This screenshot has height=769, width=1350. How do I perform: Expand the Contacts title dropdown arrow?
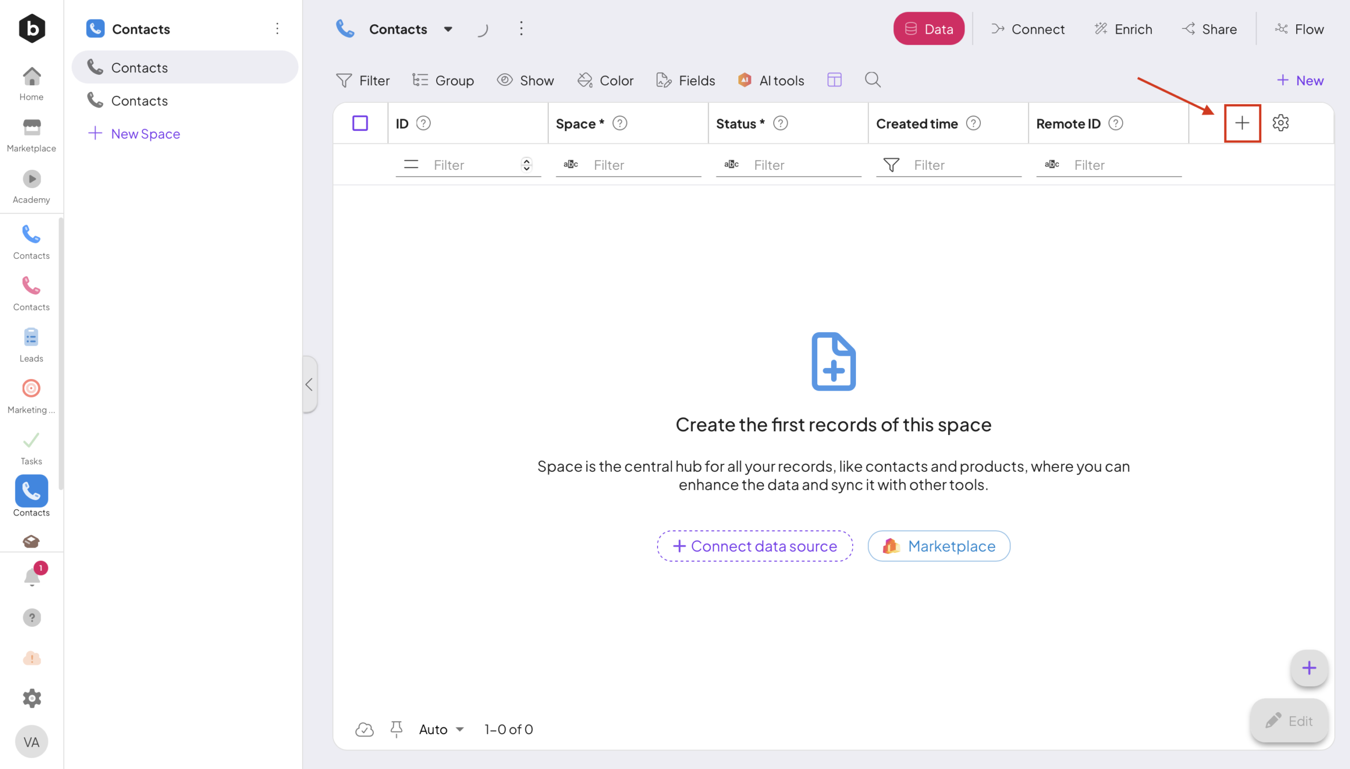point(448,29)
